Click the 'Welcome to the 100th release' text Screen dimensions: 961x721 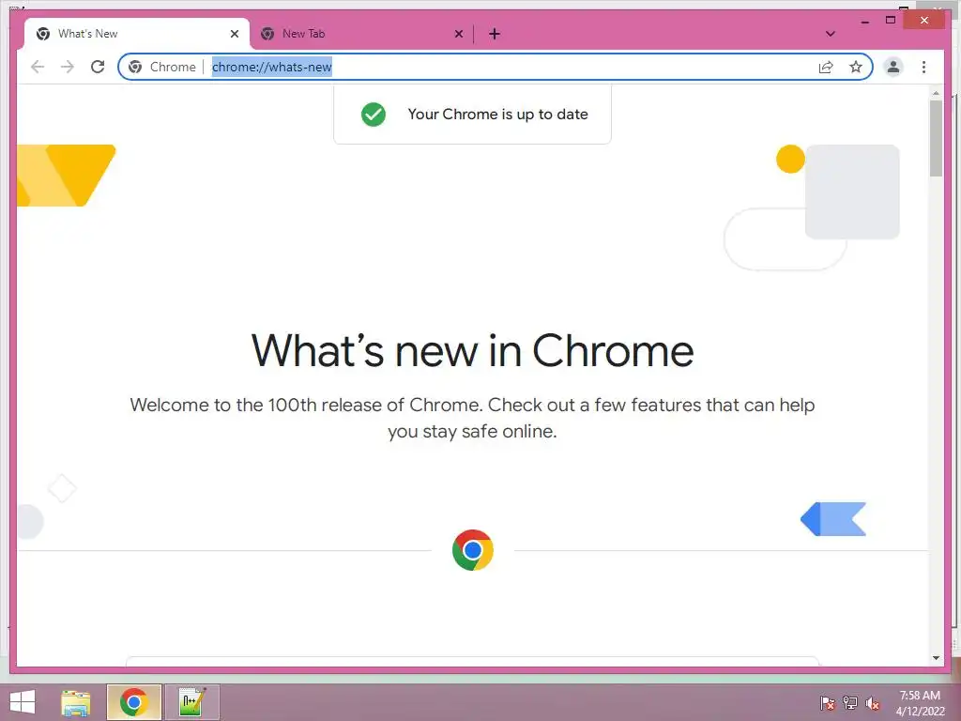[472, 418]
